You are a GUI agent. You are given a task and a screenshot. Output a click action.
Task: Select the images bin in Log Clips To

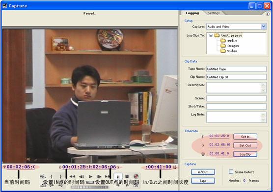(233, 46)
